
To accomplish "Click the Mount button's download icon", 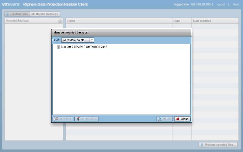I will (x=160, y=119).
